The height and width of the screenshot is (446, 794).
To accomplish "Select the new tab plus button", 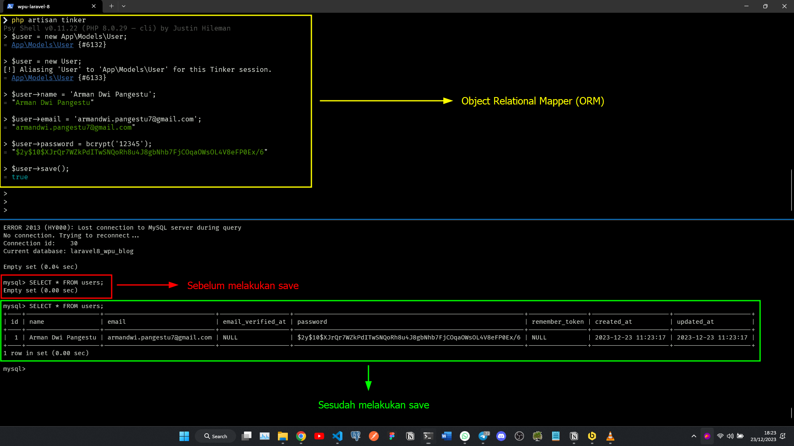I will [x=111, y=6].
